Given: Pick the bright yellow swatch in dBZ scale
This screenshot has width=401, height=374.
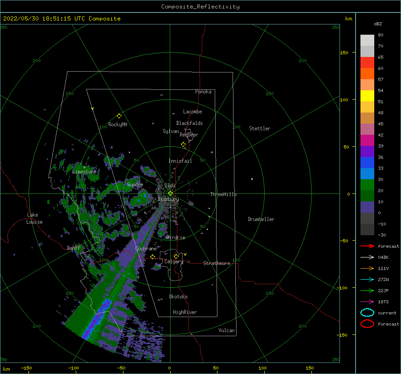Looking at the screenshot, I should click(367, 96).
